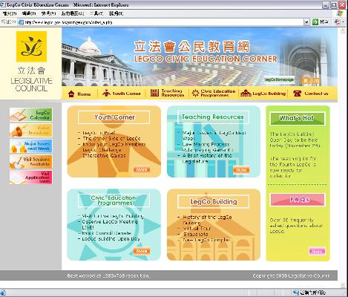Viewport: 348px width, 297px height.
Task: Click the Civic Education Programmes sun icon
Action: (195, 93)
